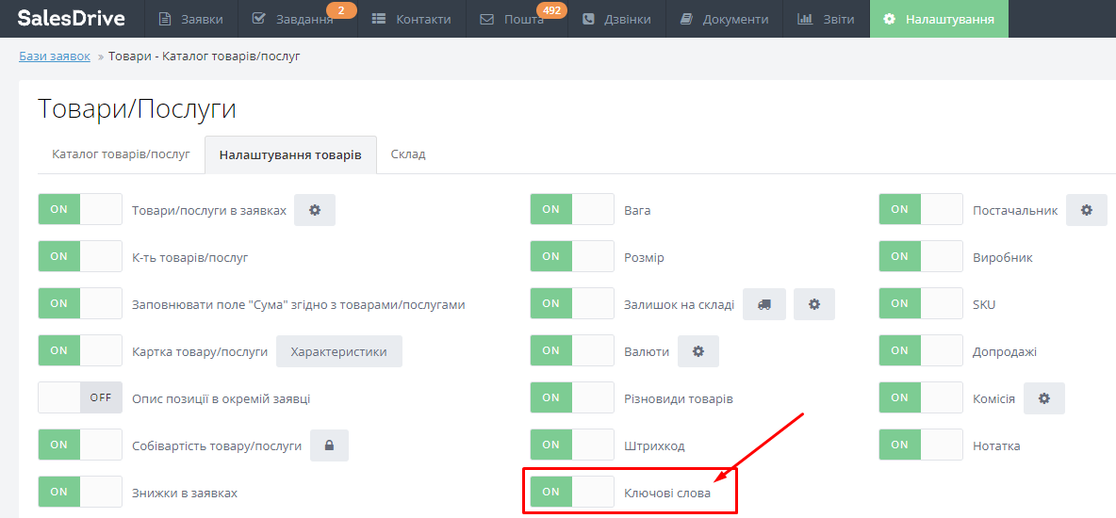Open gear settings for Товари/послуги в заявках

315,210
